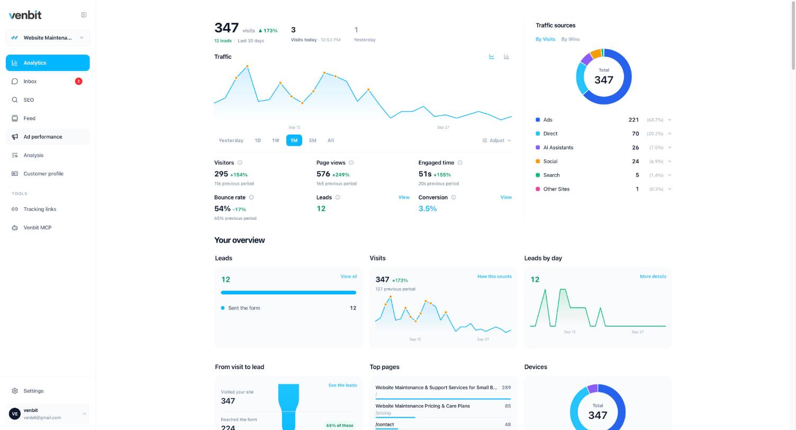
Task: Click the Feed icon in sidebar
Action: tap(15, 119)
